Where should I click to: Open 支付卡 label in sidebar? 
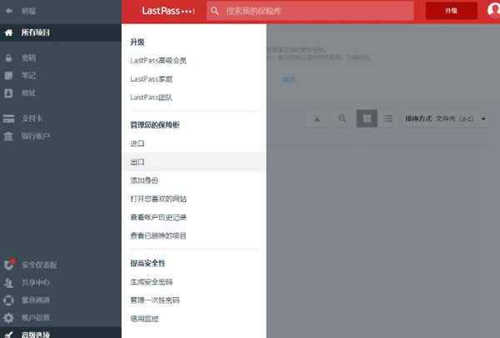point(32,119)
